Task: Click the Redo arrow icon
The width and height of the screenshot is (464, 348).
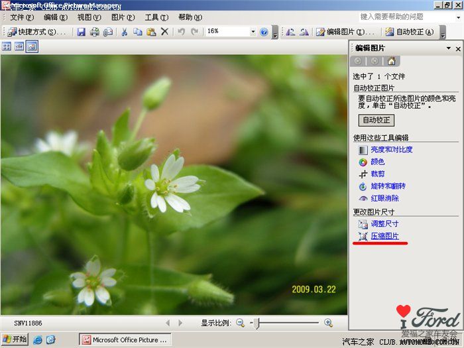Action: tap(194, 32)
